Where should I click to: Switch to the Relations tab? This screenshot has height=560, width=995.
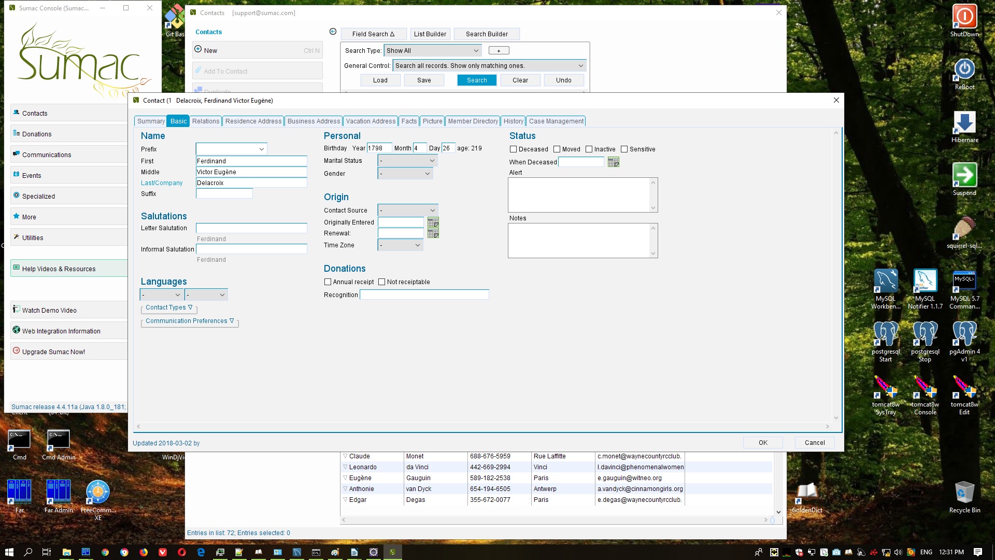[206, 121]
